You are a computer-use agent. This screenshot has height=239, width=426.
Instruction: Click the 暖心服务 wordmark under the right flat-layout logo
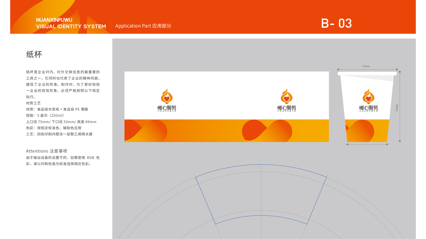coord(287,108)
